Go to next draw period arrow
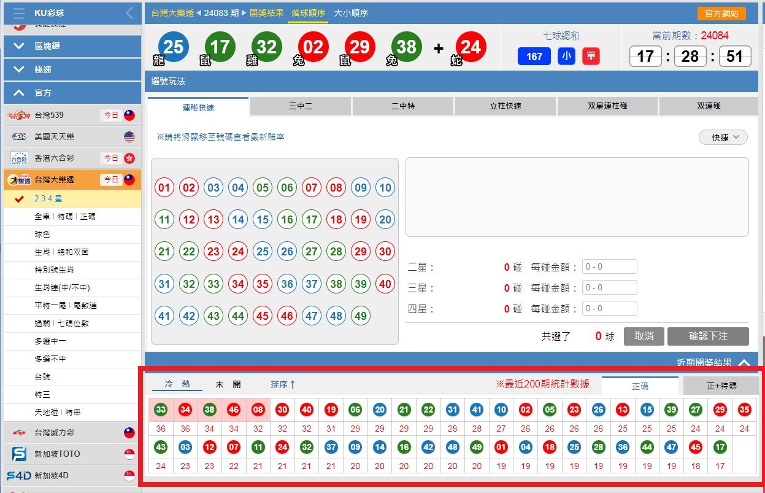 [244, 13]
